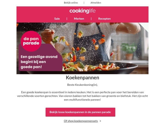Click the 'de pan parade' round badge
This screenshot has height=124, width=165.
tap(31, 41)
